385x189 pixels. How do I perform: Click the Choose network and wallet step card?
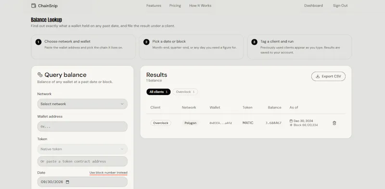click(83, 47)
